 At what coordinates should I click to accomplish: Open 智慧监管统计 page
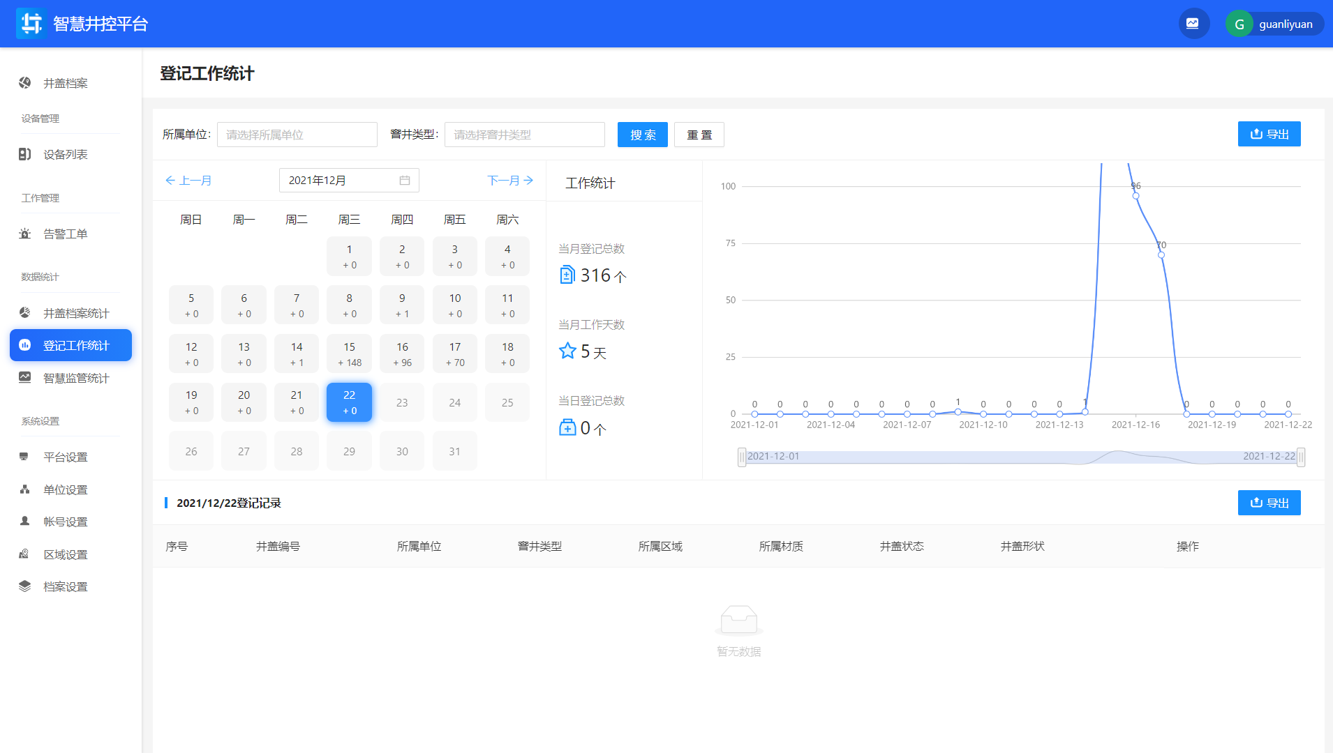click(75, 378)
